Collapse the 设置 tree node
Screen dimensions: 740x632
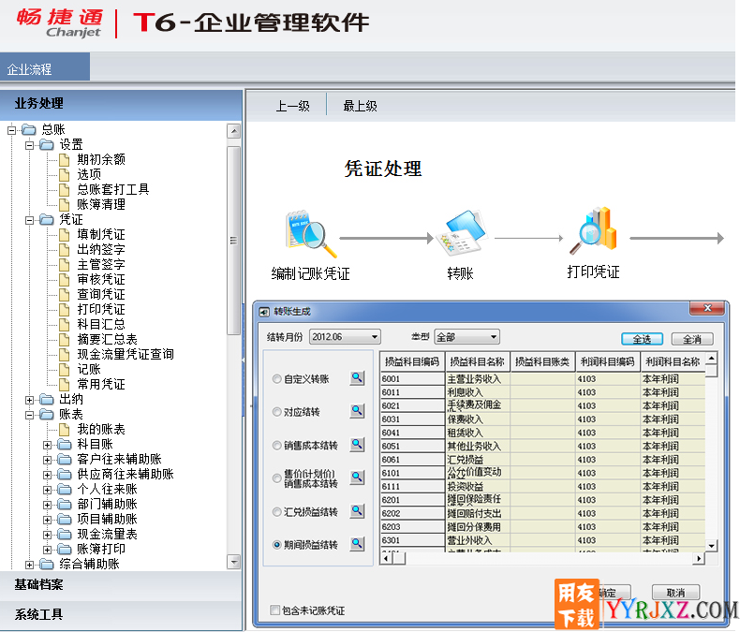(x=30, y=145)
